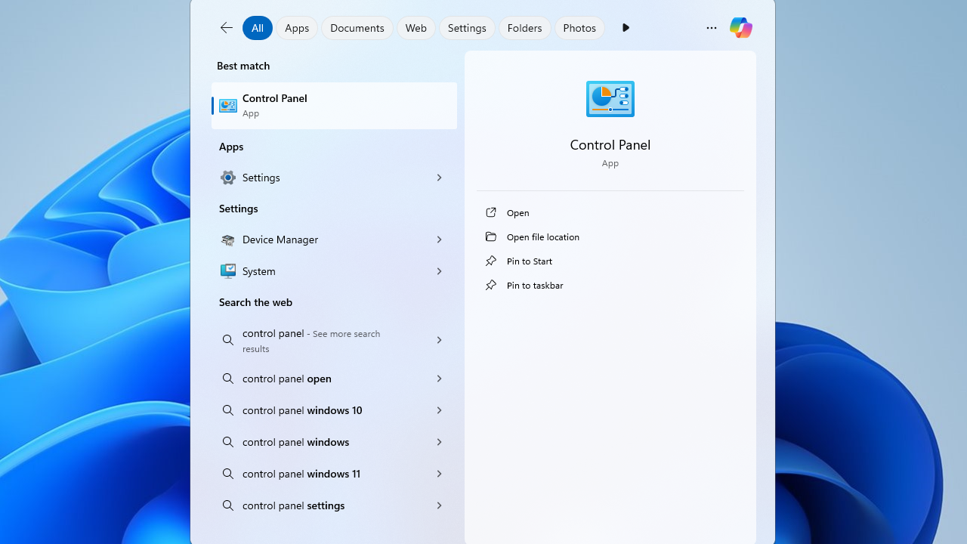Pin Control Panel to taskbar
Viewport: 967px width, 544px height.
[534, 286]
